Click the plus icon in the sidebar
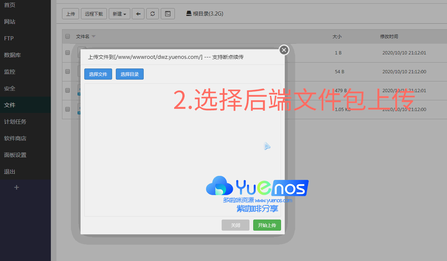This screenshot has height=261, width=447. tap(16, 187)
